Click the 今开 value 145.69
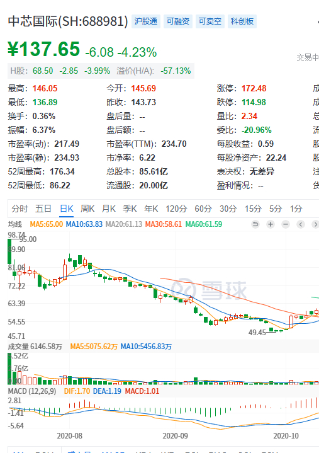 143,88
